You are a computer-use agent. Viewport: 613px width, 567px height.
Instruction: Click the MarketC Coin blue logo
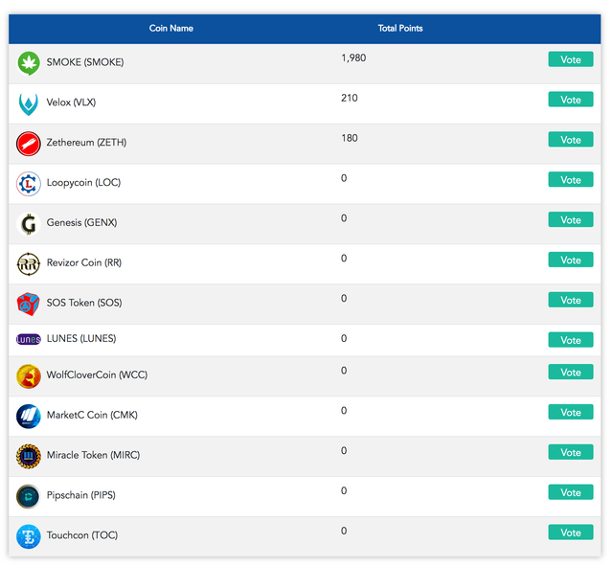click(x=29, y=416)
